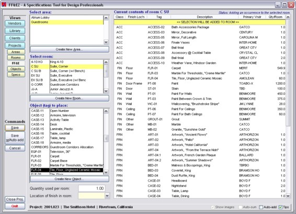Click the Quantity used per room field

click(x=92, y=188)
